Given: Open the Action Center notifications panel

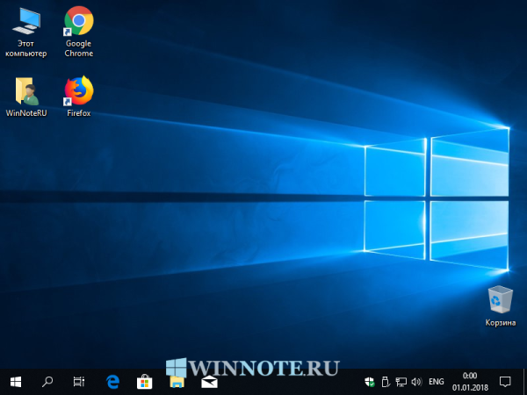Looking at the screenshot, I should pyautogui.click(x=505, y=382).
